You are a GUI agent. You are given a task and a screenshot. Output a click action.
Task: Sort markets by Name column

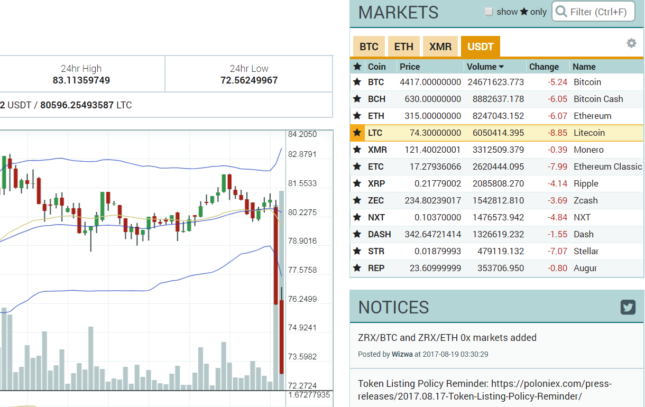pyautogui.click(x=584, y=67)
